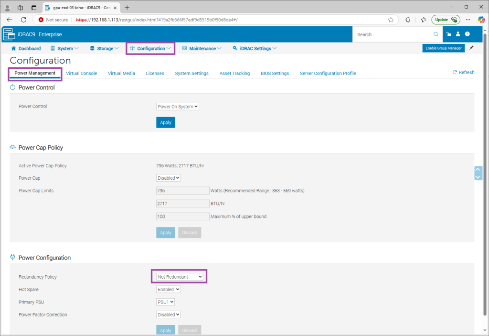This screenshot has width=489, height=336.
Task: Click the Dashboard home icon
Action: 14,49
